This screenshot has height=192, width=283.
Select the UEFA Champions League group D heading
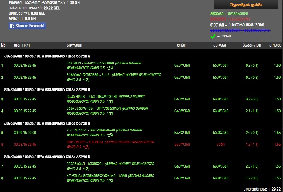click(47, 157)
